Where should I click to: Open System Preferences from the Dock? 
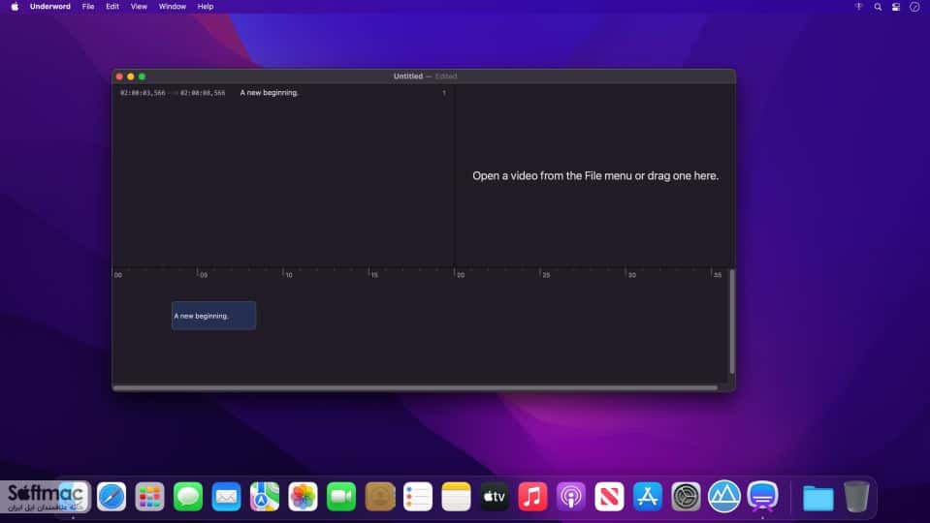tap(687, 496)
